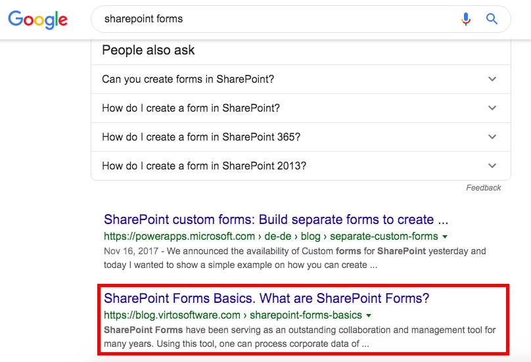Open dropdown arrow next to virtosoftware URL
The height and width of the screenshot is (362, 531).
pyautogui.click(x=369, y=315)
